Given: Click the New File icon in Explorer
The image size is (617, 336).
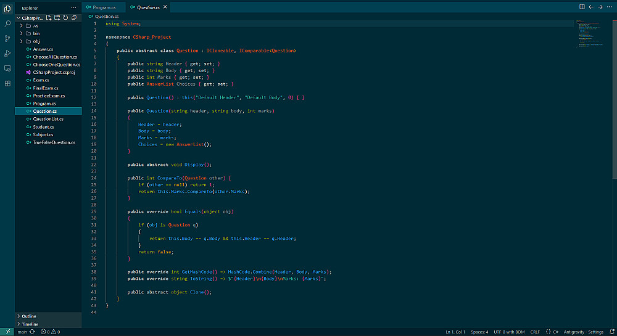Looking at the screenshot, I should pos(49,18).
